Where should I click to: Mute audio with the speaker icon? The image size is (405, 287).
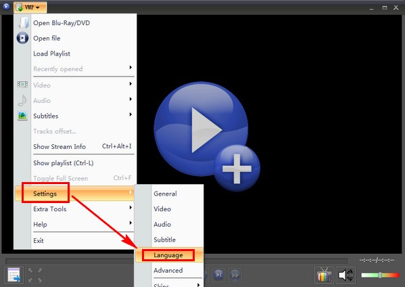point(346,275)
